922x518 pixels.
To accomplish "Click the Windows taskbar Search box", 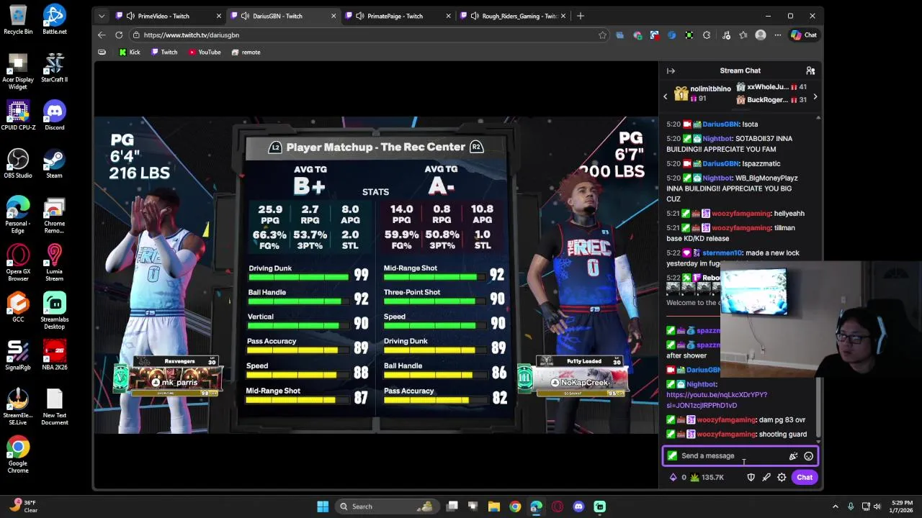I will pos(388,506).
